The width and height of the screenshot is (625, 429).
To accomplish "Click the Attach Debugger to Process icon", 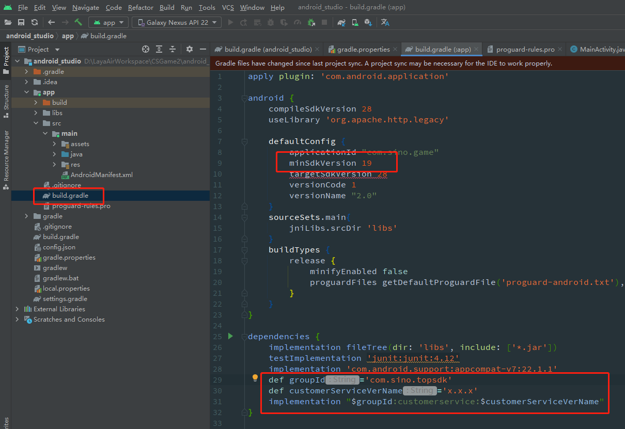I will tap(311, 22).
